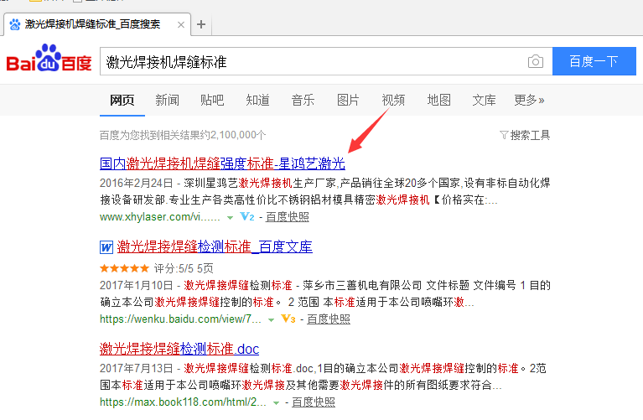Image resolution: width=643 pixels, height=420 pixels.
Task: Click the Baidu paw tab favicon
Action: click(15, 24)
